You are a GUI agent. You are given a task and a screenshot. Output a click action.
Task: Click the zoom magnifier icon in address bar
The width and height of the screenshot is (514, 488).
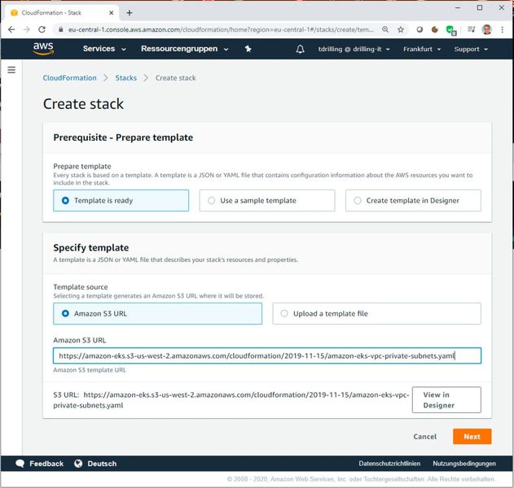click(x=385, y=29)
